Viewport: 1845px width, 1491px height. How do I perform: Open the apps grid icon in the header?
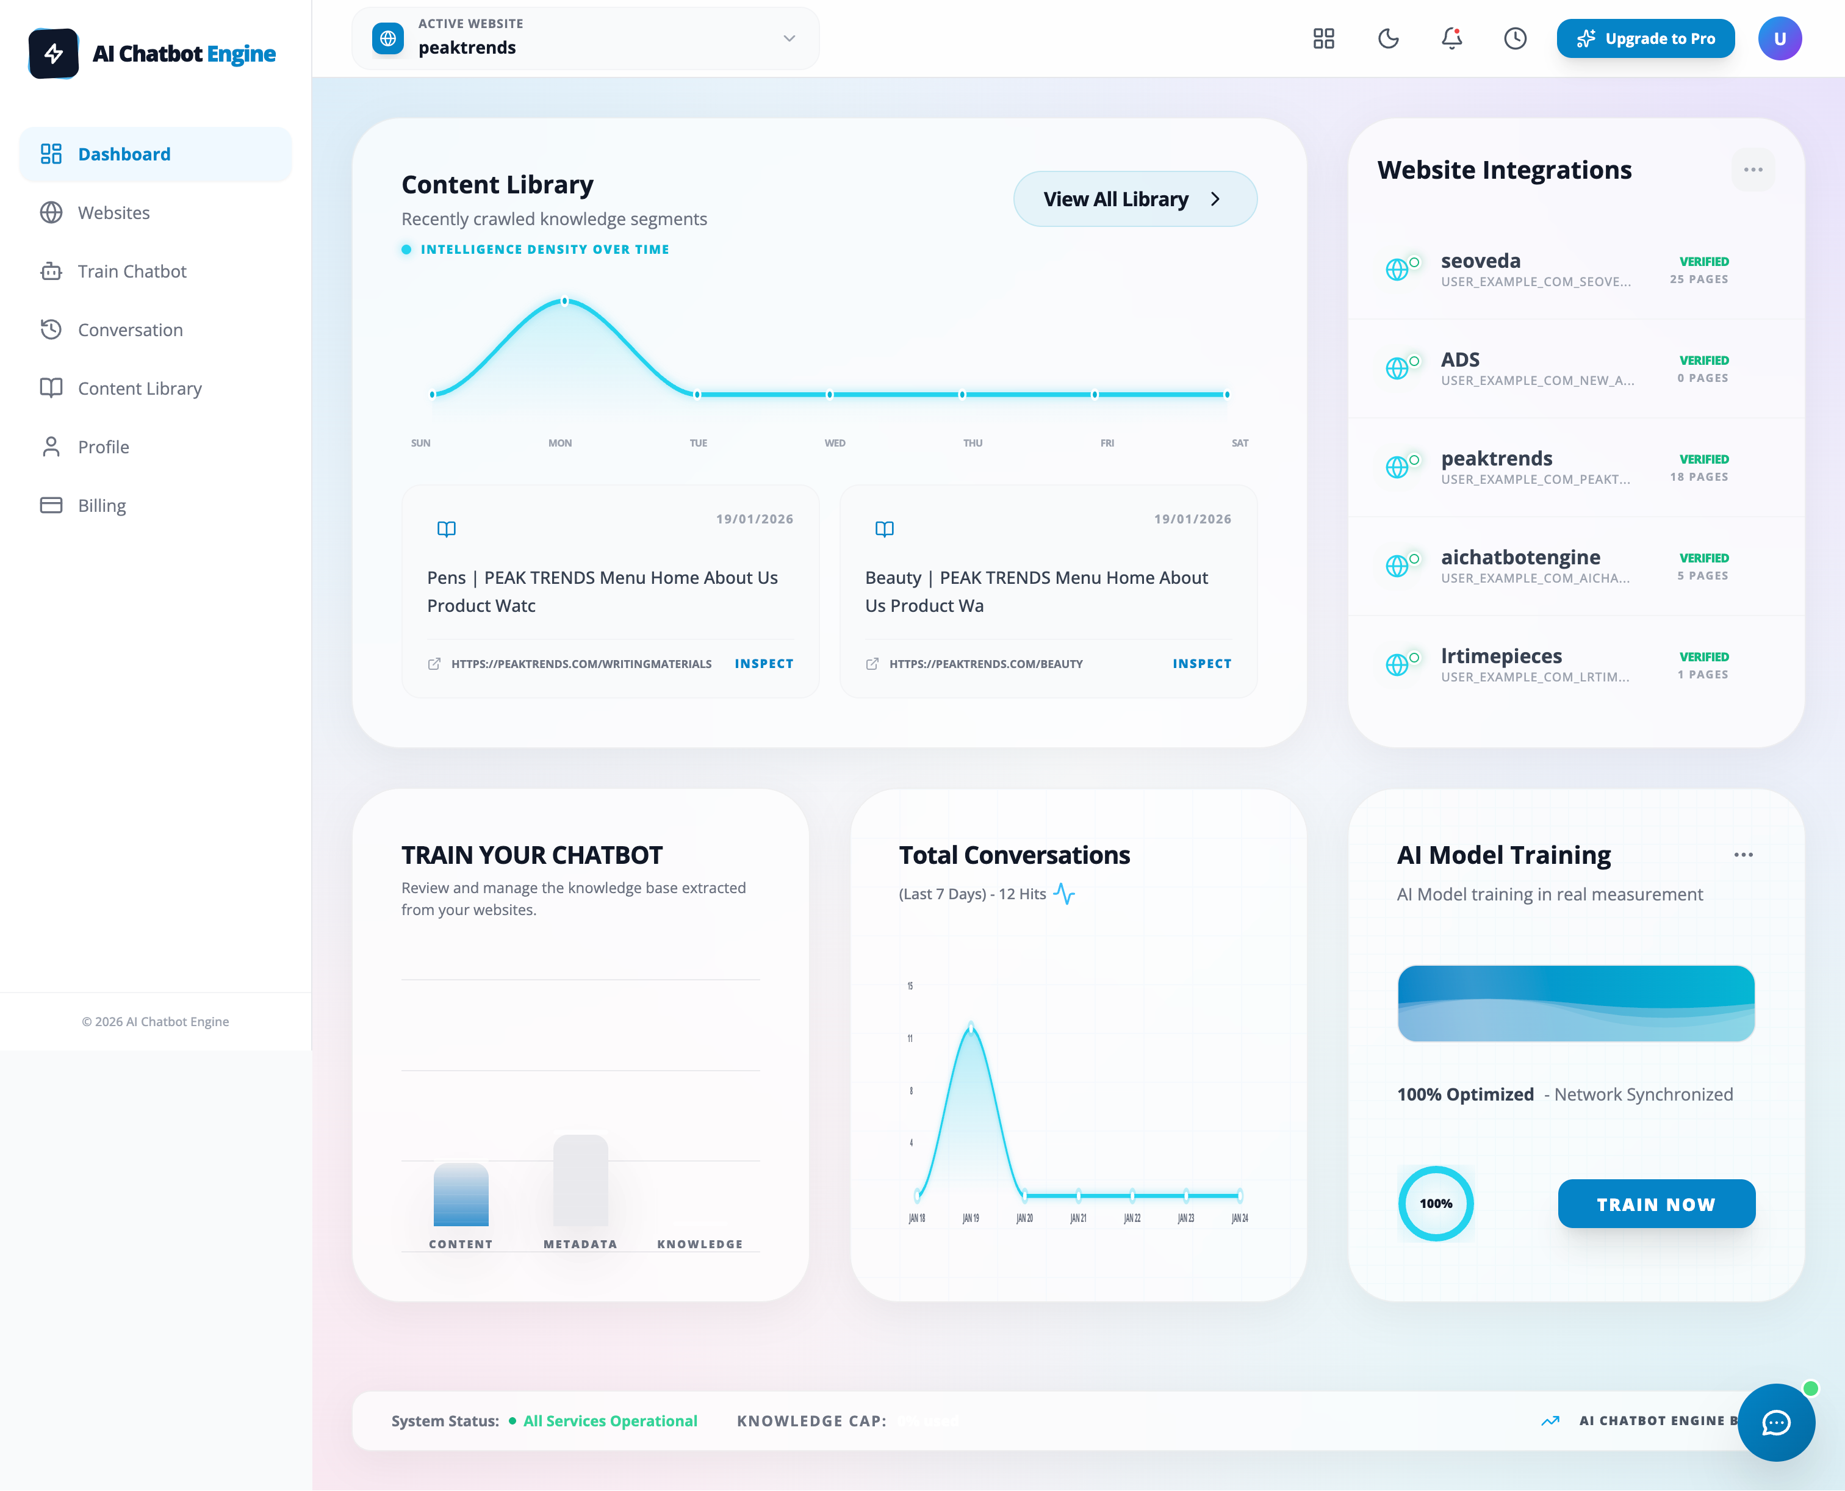click(1323, 38)
